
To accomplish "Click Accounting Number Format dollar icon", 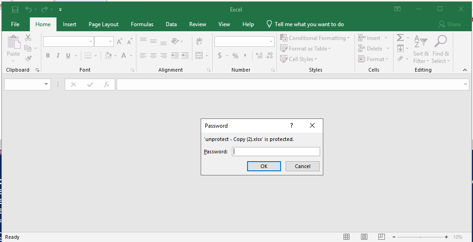I will [x=220, y=56].
